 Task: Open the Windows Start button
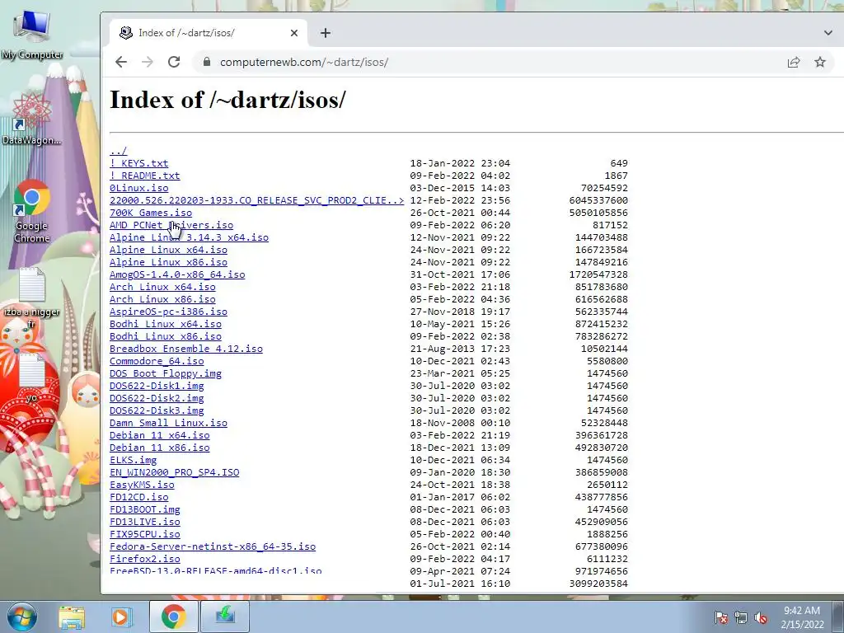(21, 617)
